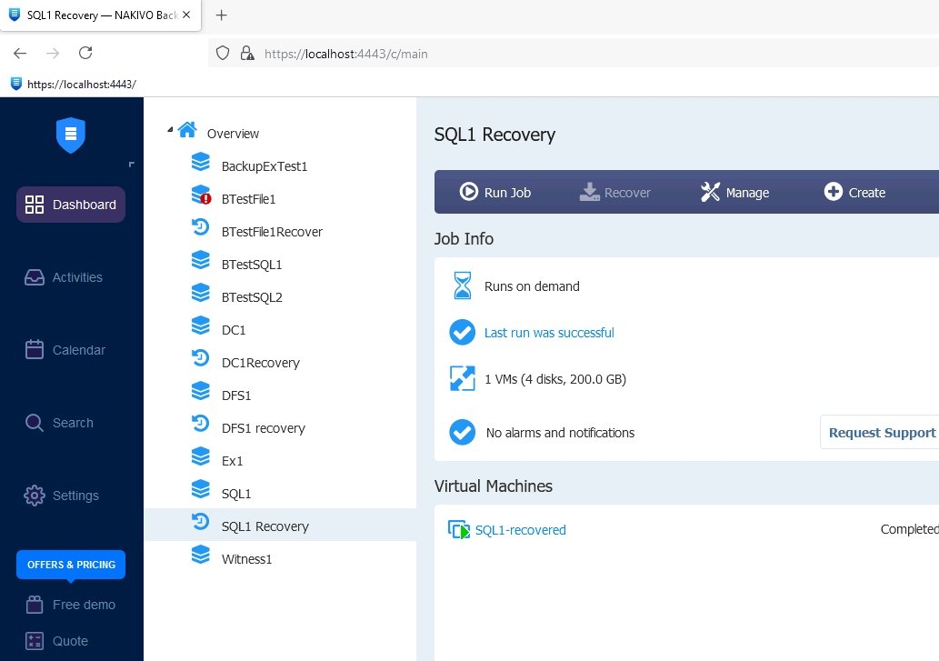Image resolution: width=939 pixels, height=661 pixels.
Task: Click the Quote calculator icon
Action: (35, 641)
